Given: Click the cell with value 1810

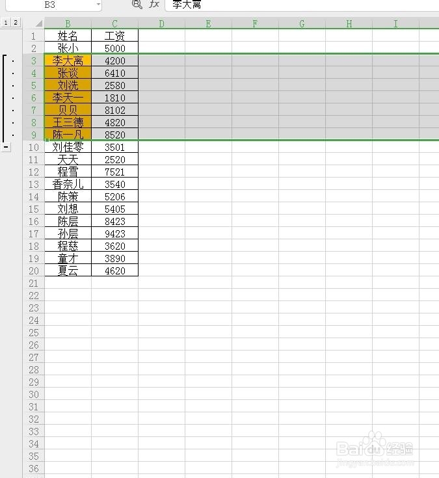Looking at the screenshot, I should pyautogui.click(x=114, y=98).
